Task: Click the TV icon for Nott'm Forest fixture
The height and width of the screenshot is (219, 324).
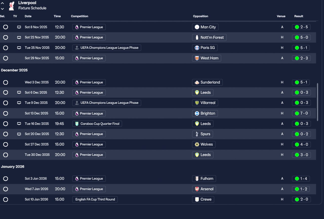Action: tap(19, 37)
